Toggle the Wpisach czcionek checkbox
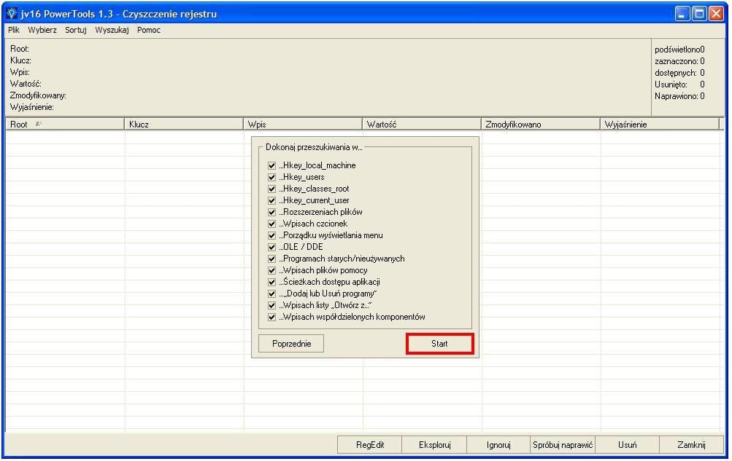 [272, 224]
